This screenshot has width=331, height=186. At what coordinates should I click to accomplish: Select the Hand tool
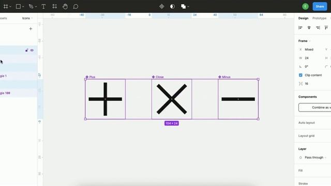[x=65, y=7]
